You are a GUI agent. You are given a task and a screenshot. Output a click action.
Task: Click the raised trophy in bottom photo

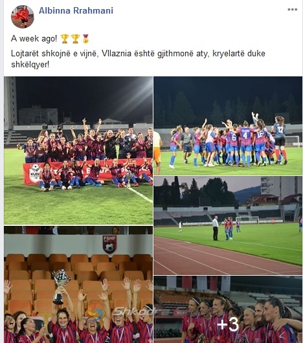(x=60, y=287)
